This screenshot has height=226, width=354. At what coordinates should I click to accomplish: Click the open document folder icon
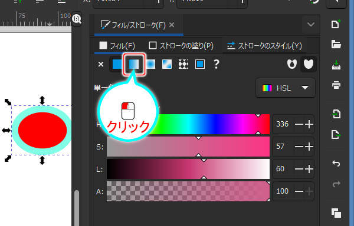click(336, 44)
